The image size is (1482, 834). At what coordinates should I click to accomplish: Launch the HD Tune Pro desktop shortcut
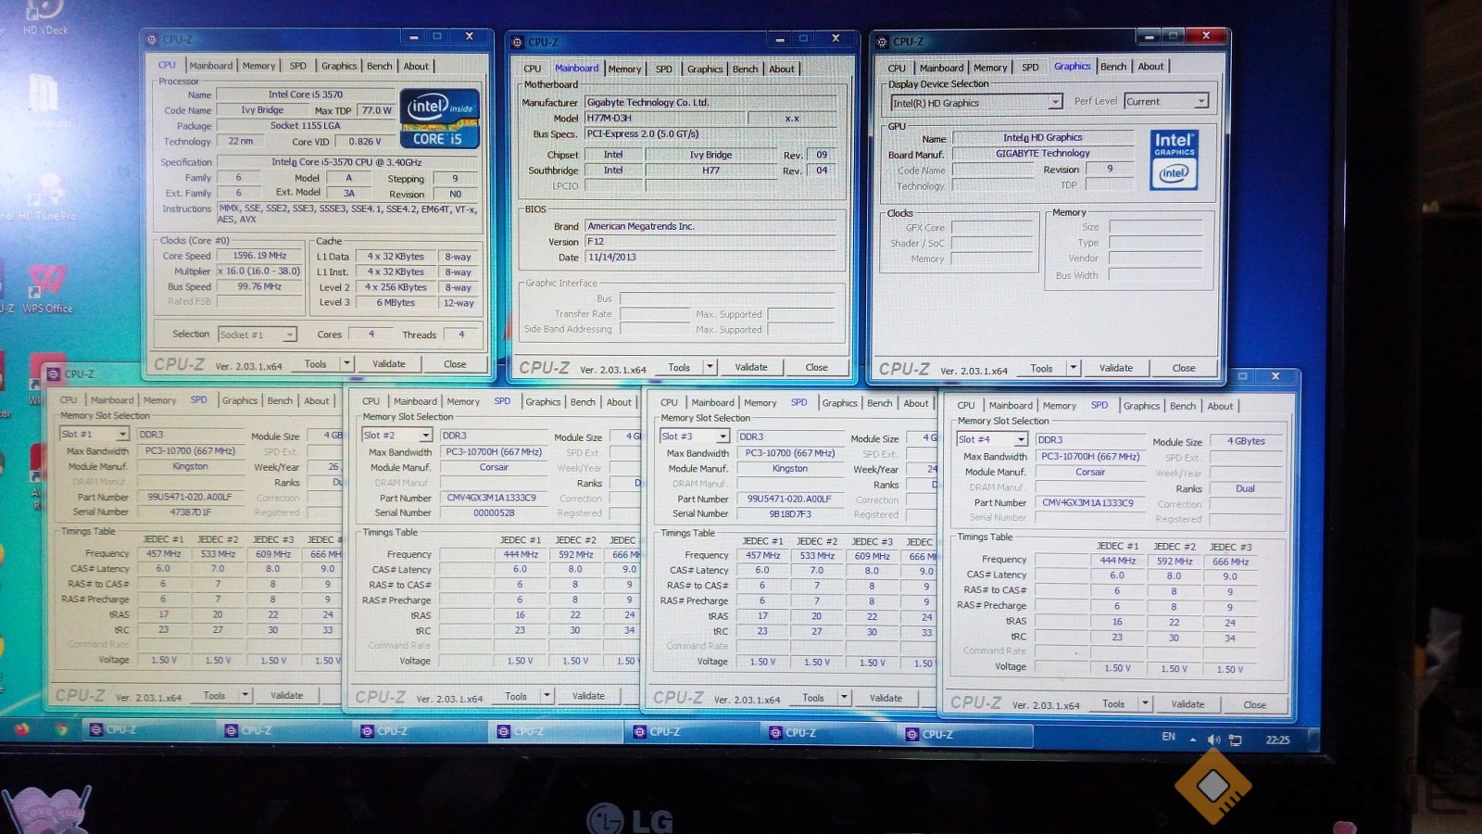(44, 196)
